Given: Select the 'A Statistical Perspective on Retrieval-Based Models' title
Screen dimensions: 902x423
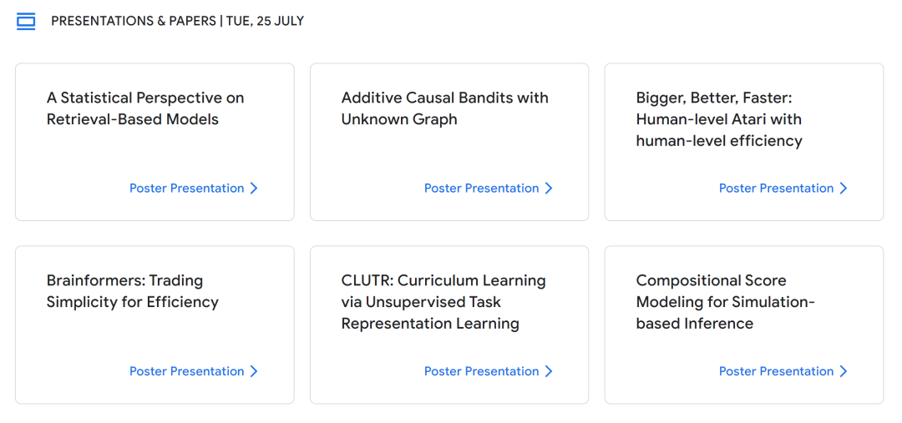Looking at the screenshot, I should (145, 108).
